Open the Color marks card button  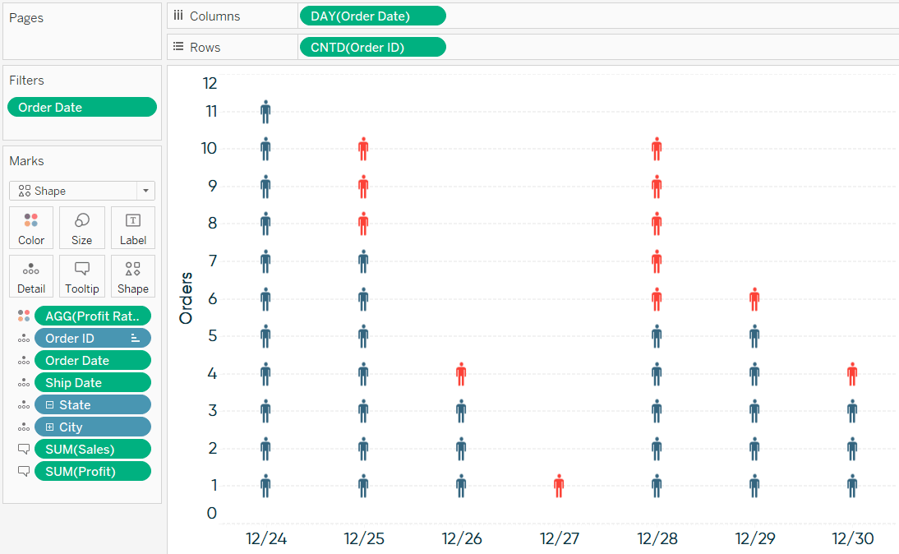(x=31, y=228)
